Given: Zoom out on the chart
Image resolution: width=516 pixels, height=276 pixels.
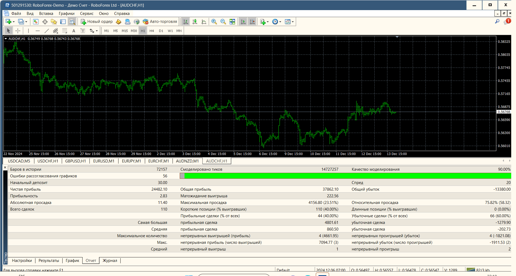Looking at the screenshot, I should 223,22.
